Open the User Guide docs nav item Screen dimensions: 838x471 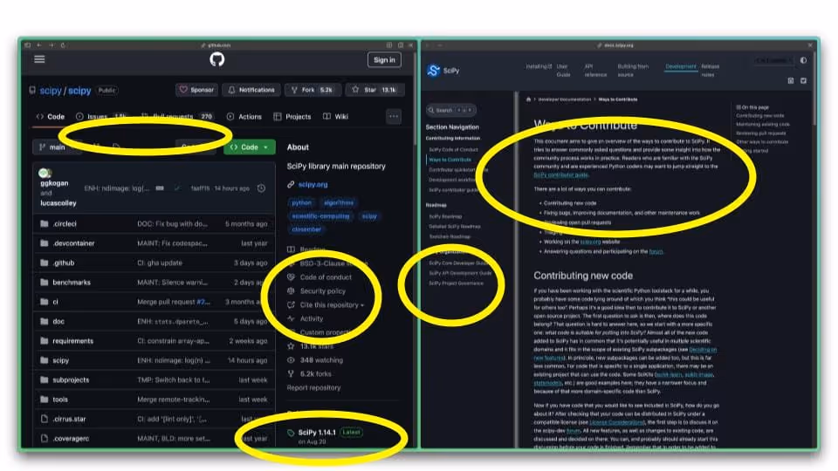click(x=563, y=71)
